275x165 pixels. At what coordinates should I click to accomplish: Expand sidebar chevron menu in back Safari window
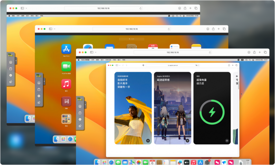click(26, 8)
